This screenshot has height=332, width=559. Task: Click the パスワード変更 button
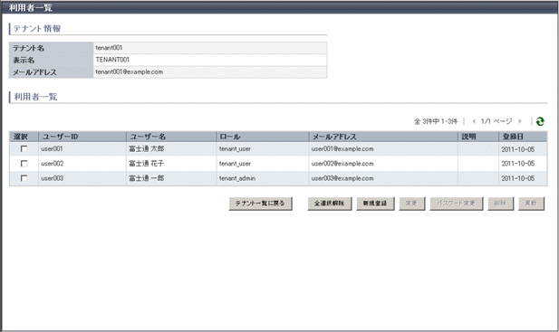[x=456, y=204]
